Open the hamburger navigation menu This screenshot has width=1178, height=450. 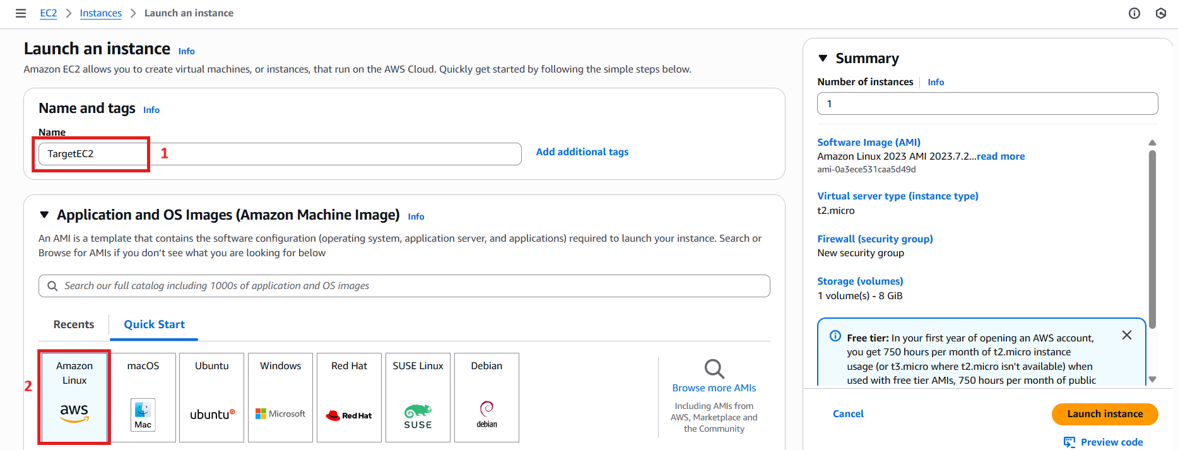(21, 13)
